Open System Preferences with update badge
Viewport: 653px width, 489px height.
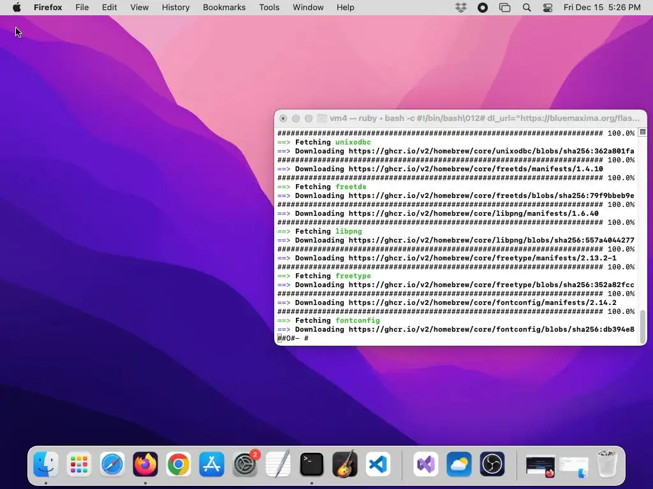pos(246,464)
